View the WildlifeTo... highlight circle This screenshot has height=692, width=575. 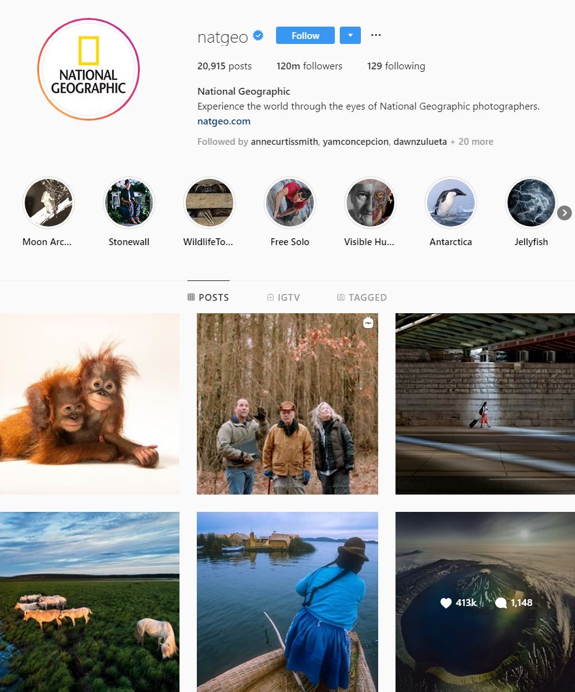click(209, 202)
